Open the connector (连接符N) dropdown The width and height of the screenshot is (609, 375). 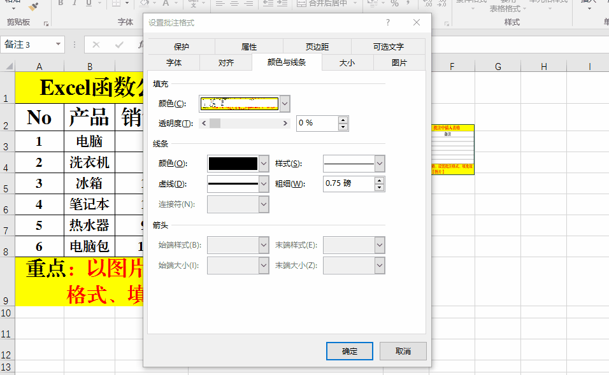[264, 204]
